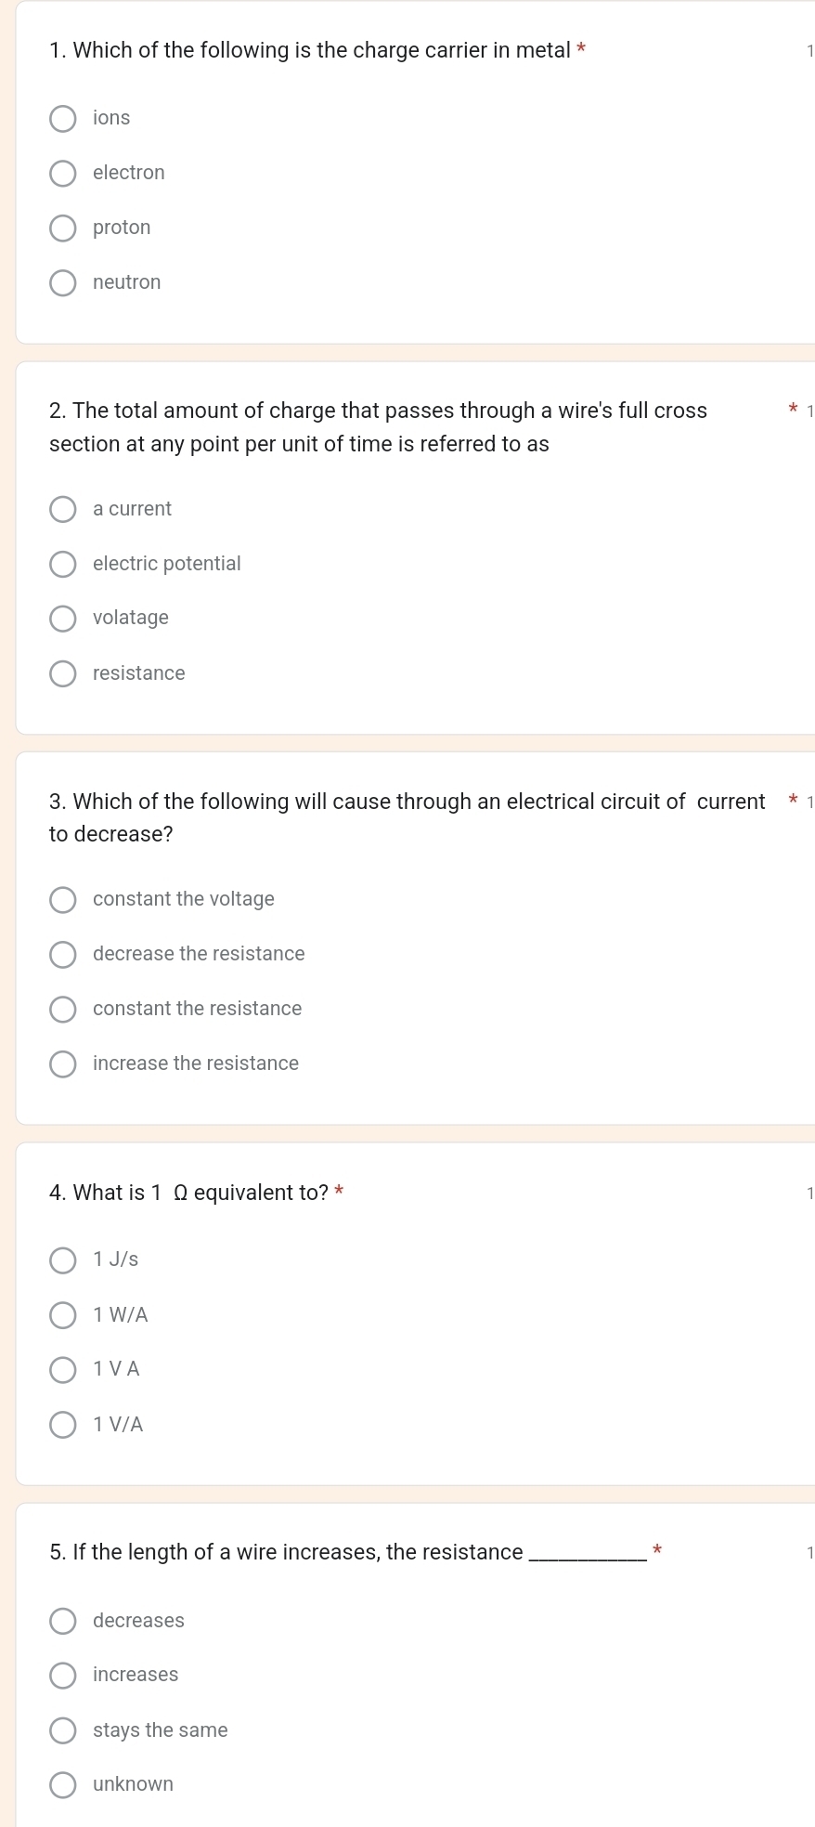Pick 'increase the resistance' in question 3
This screenshot has height=1827, width=815.
pos(62,1064)
